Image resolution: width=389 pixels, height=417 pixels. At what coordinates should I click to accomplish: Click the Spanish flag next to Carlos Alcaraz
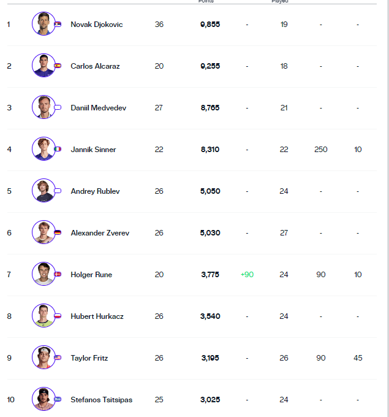[58, 66]
